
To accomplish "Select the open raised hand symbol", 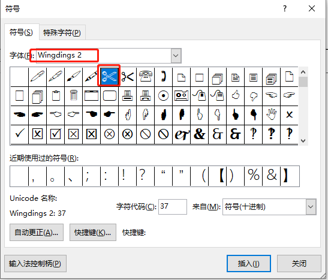I will 271,115.
